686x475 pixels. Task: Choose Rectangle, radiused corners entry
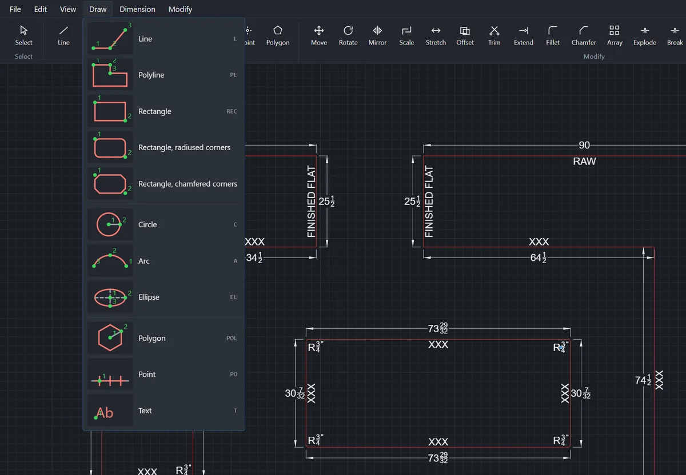(x=164, y=147)
